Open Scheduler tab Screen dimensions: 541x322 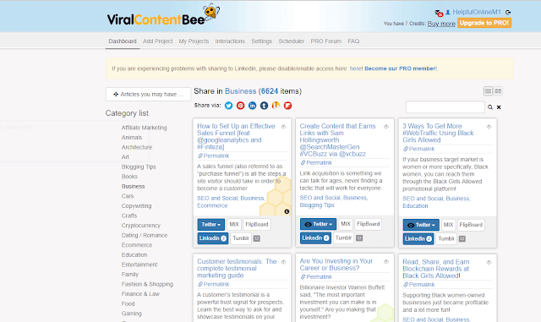pyautogui.click(x=291, y=41)
